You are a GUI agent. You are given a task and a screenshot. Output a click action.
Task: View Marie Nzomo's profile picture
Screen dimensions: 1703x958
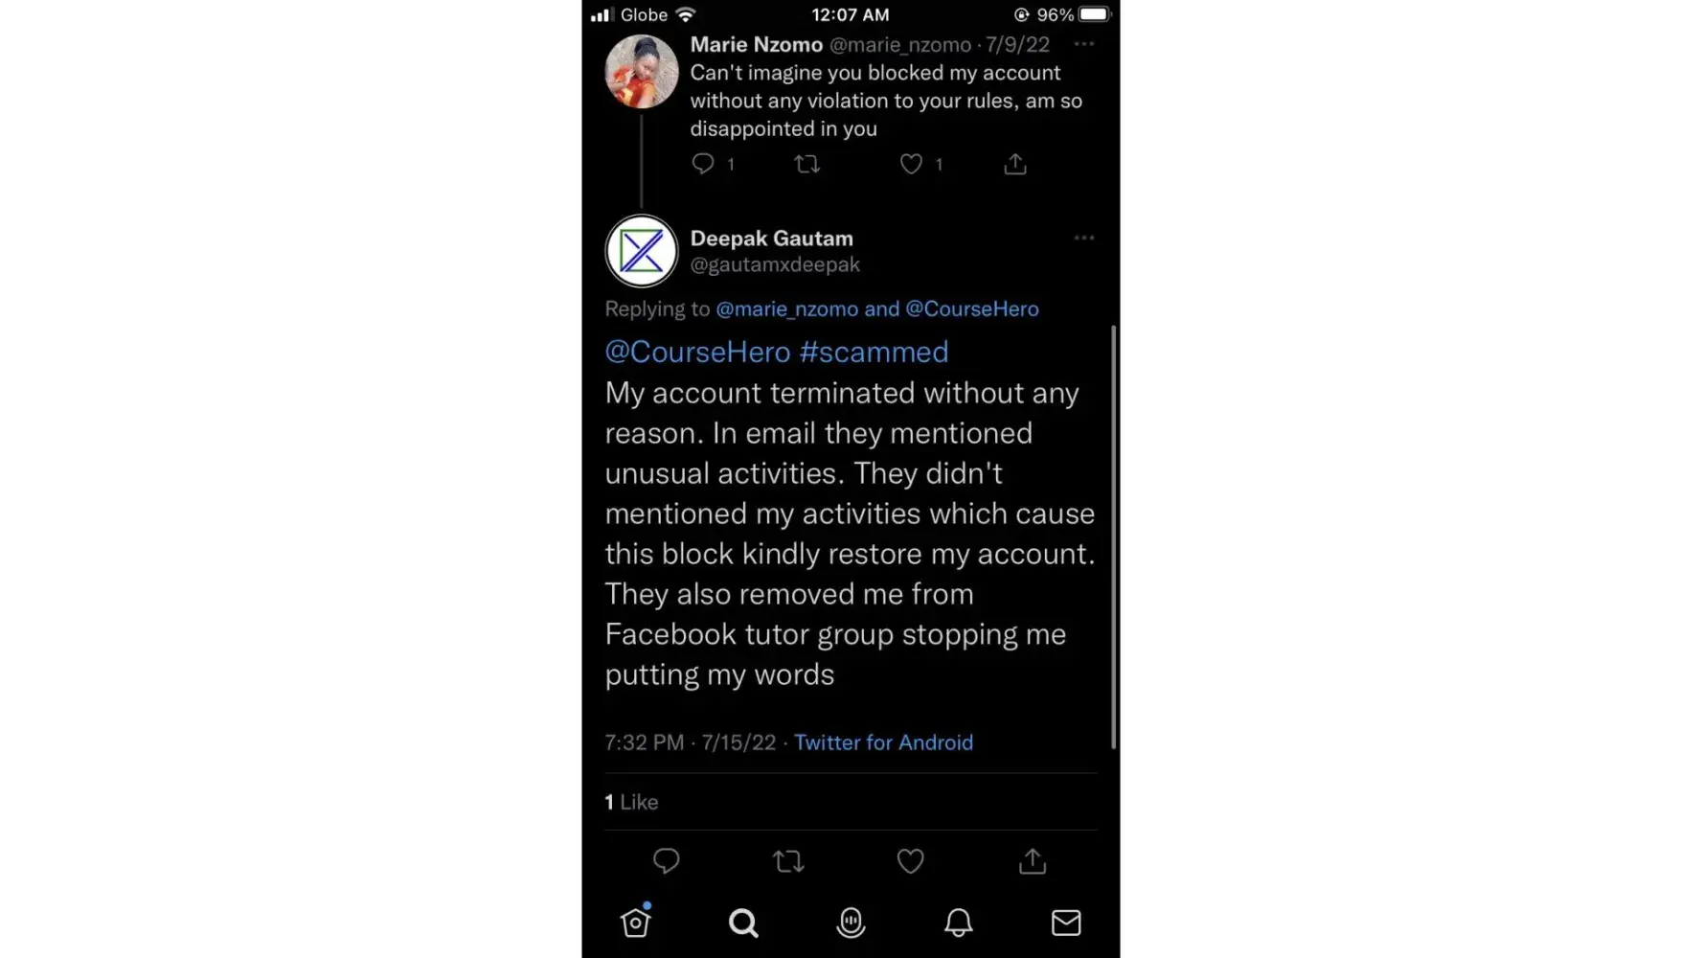(642, 72)
